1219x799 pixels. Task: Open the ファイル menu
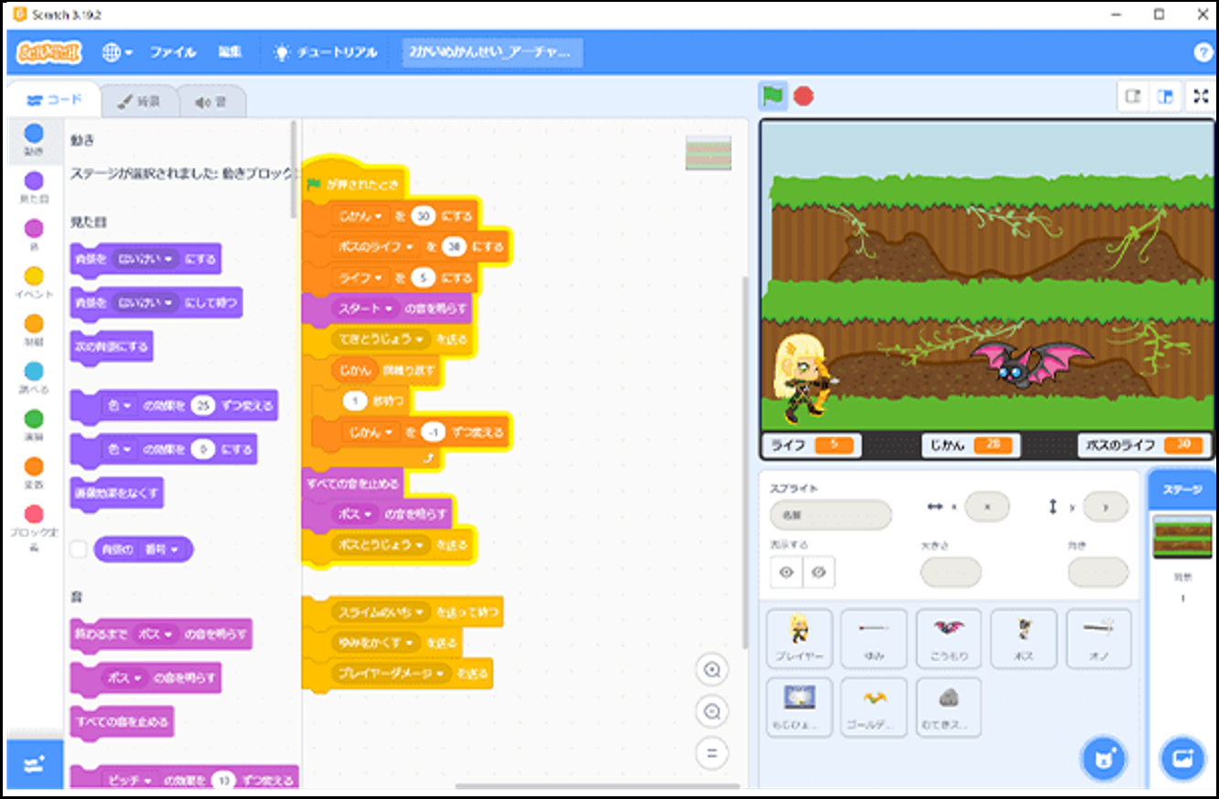(x=172, y=52)
